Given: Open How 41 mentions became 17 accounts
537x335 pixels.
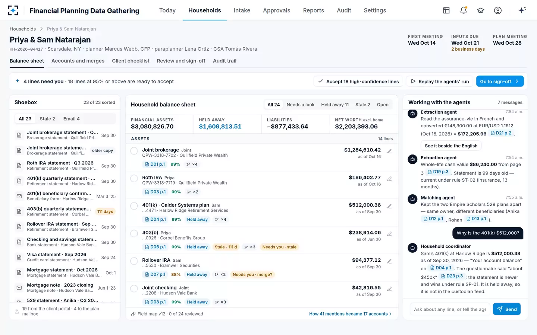Looking at the screenshot, I should (350, 314).
